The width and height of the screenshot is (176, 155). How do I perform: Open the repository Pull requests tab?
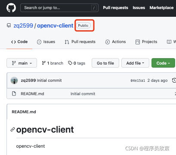(x=80, y=42)
